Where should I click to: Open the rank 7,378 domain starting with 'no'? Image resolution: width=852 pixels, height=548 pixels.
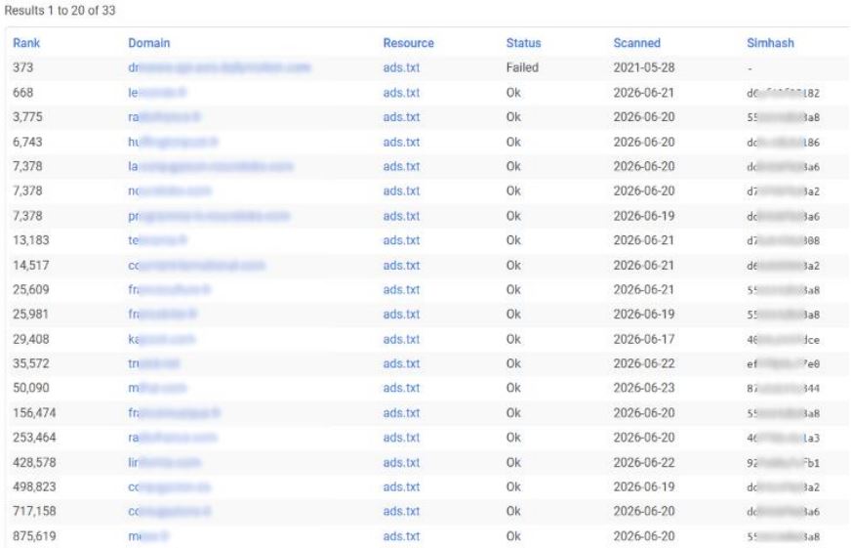point(170,191)
